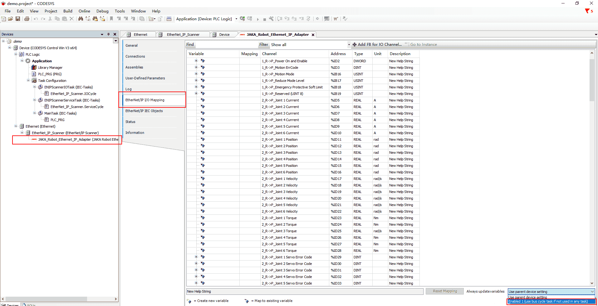Click the Save project icon in toolbar
Viewport: 598px width, 306px height.
pos(18,19)
